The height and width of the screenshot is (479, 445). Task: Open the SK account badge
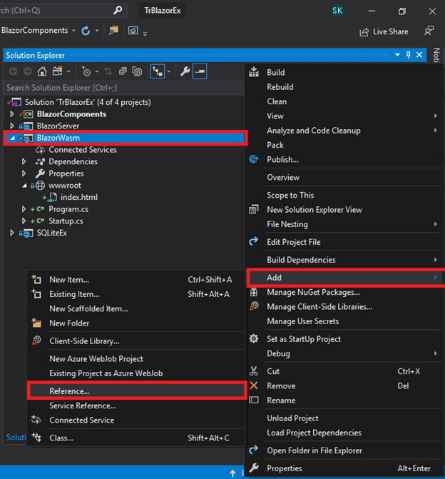tap(337, 11)
